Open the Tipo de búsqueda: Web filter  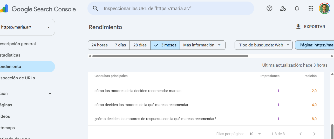coord(264,45)
